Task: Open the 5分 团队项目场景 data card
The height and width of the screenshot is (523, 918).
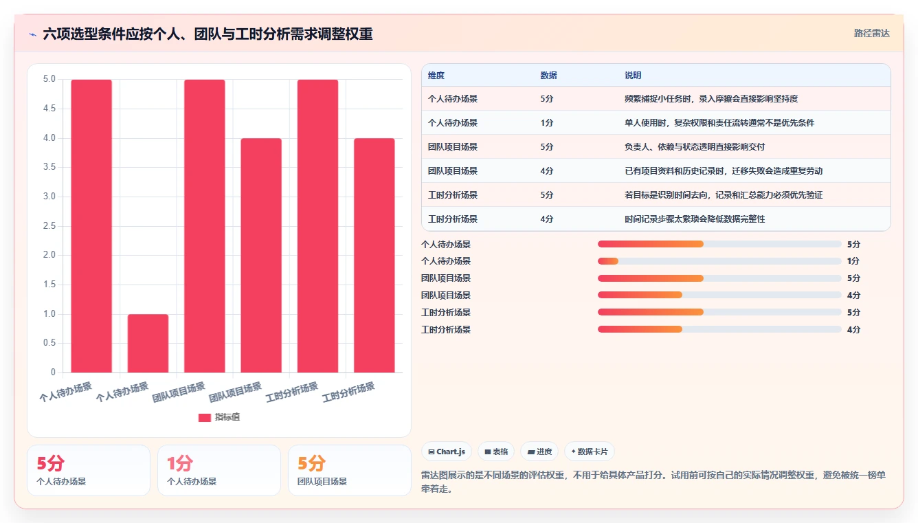Action: click(350, 470)
